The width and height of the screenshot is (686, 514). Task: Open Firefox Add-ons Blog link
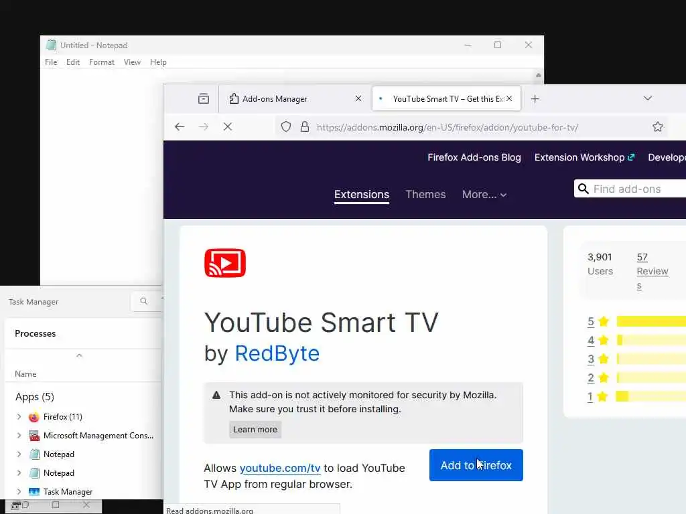coord(474,157)
